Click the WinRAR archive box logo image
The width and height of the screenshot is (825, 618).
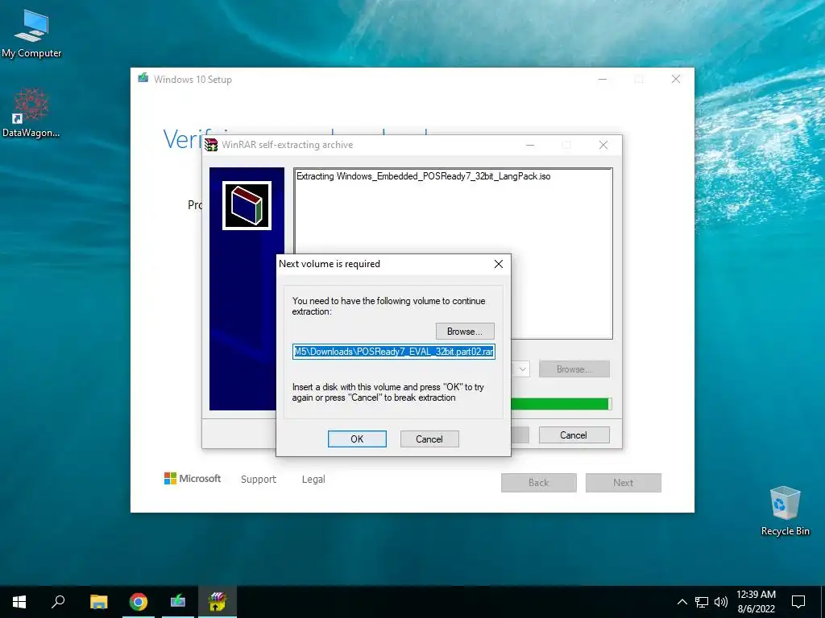click(x=247, y=205)
